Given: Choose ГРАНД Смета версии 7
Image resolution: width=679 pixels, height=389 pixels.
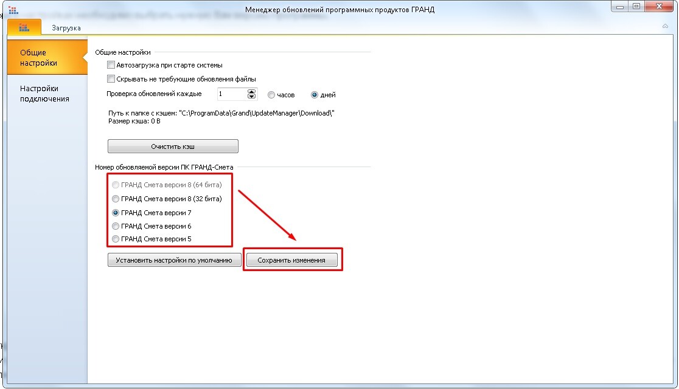Looking at the screenshot, I should tap(116, 213).
